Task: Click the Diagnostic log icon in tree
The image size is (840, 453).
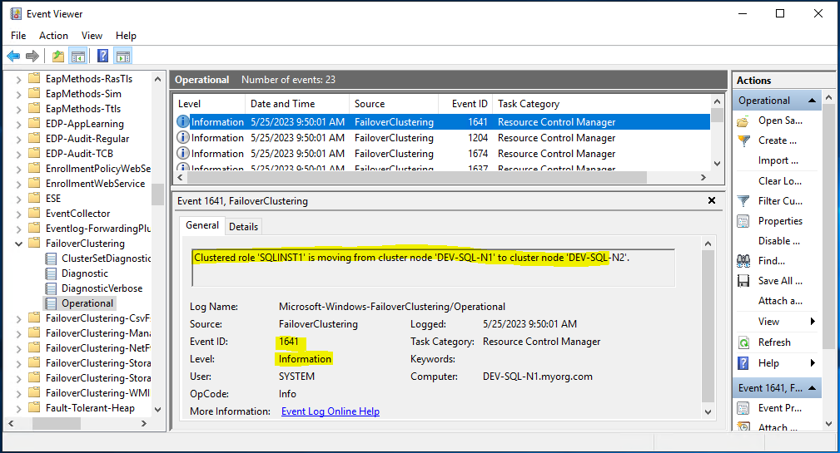Action: 51,273
